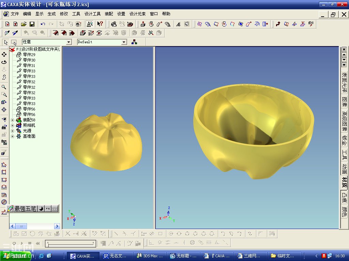Click the extrude feature icon
This screenshot has height=261, width=349.
click(x=143, y=24)
